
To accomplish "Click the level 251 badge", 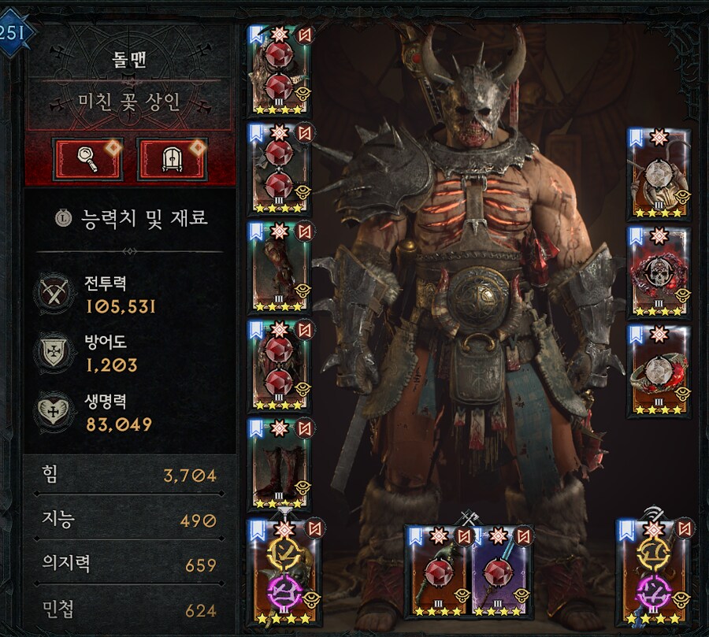I will pyautogui.click(x=13, y=33).
